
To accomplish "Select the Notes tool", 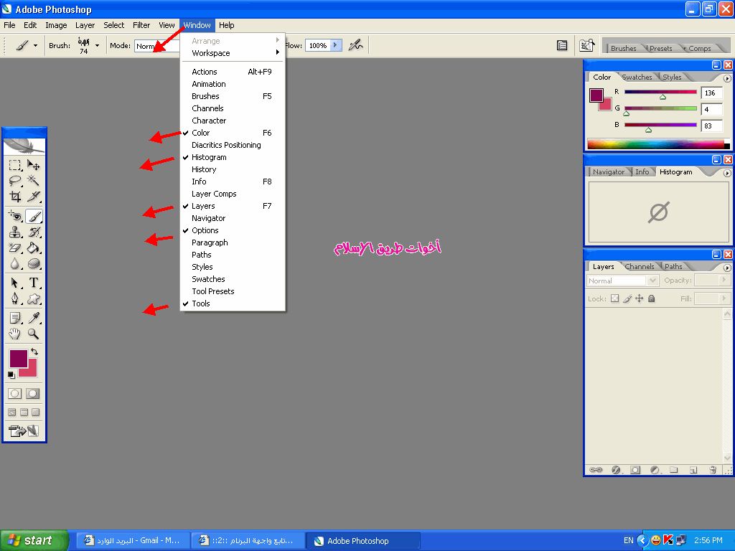I will [x=15, y=318].
